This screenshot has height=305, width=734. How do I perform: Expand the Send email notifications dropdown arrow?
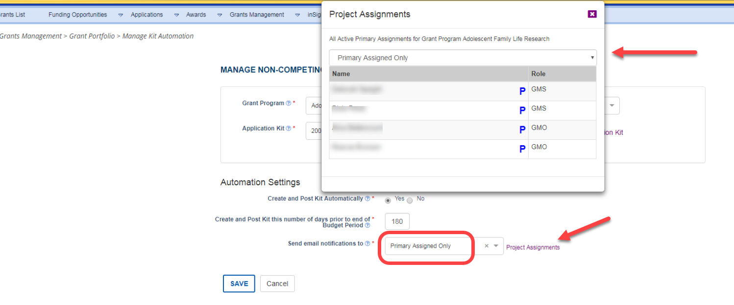pyautogui.click(x=496, y=246)
